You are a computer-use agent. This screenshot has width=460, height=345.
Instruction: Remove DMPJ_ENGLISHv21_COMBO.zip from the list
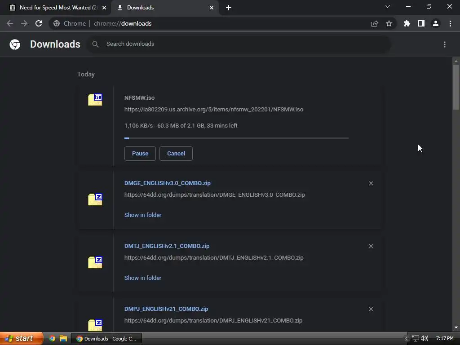(371, 309)
